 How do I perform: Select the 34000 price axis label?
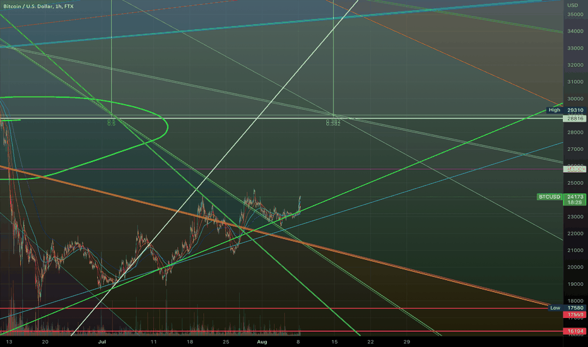pos(575,31)
